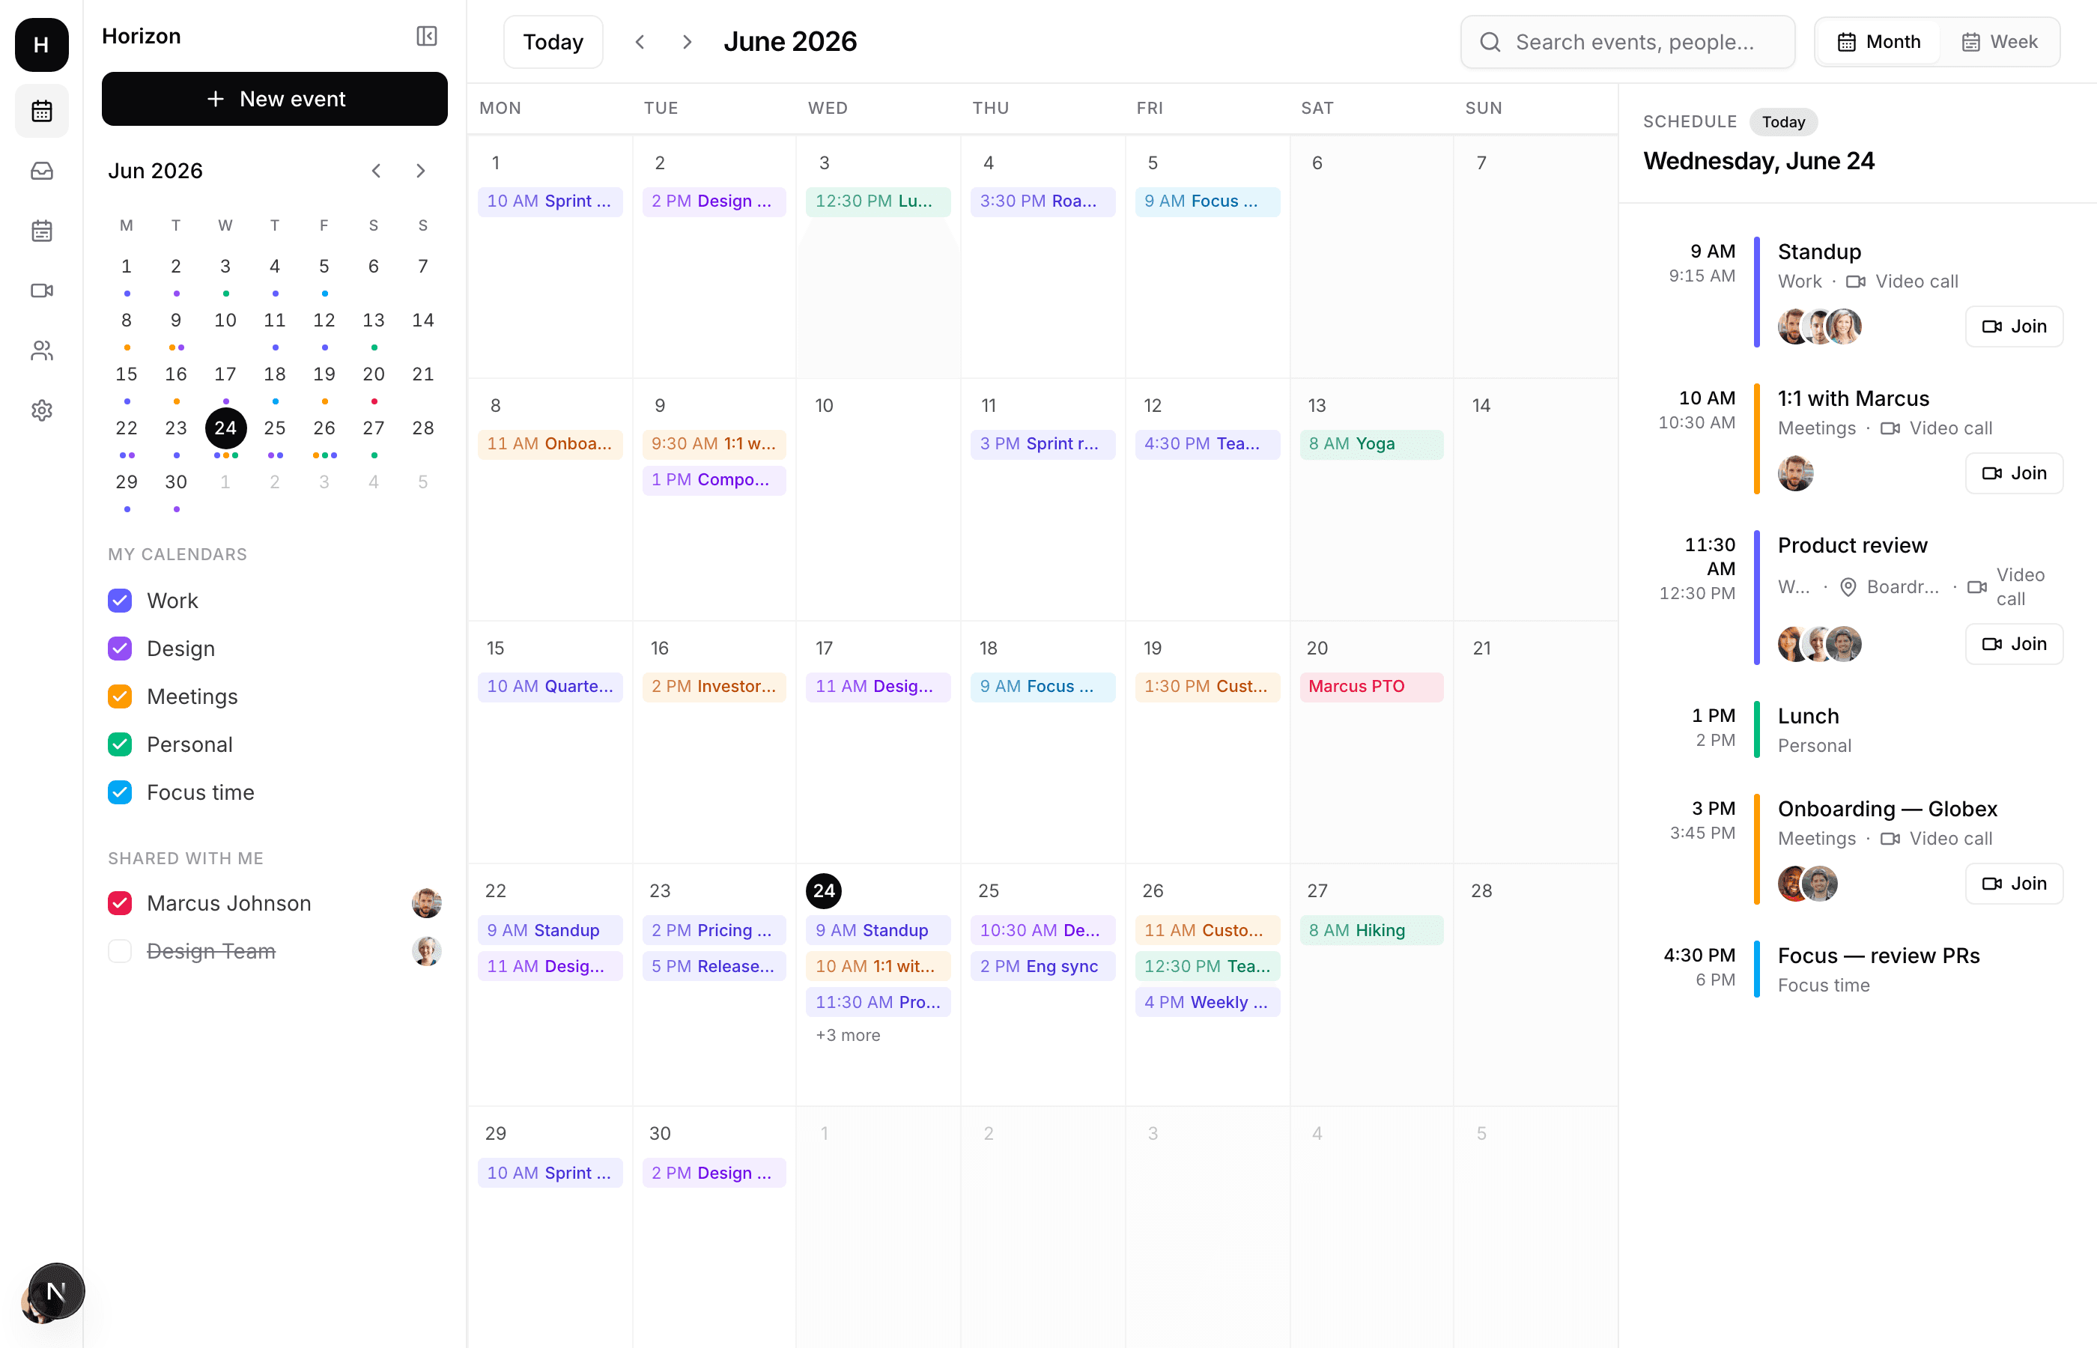The height and width of the screenshot is (1348, 2097).
Task: Click Marcus Johnson's avatar in shared calendars
Action: click(x=426, y=902)
